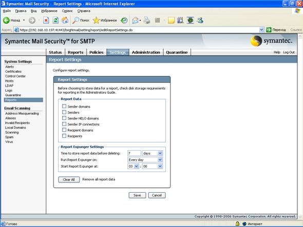The height and width of the screenshot is (227, 303).
Task: Click the Messenger people icon
Action: click(x=200, y=20)
